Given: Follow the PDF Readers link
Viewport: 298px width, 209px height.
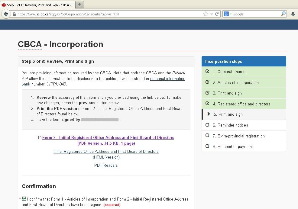Looking at the screenshot, I should pos(106,165).
